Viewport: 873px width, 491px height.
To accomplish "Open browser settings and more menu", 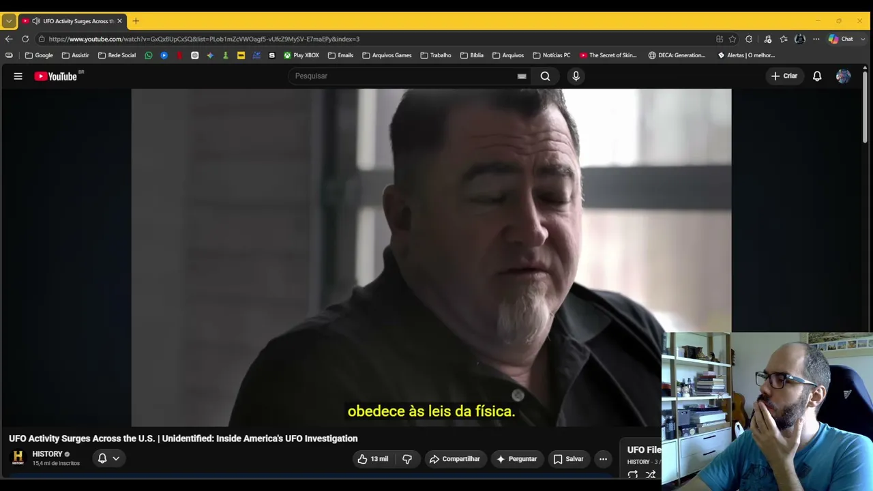I will (816, 39).
